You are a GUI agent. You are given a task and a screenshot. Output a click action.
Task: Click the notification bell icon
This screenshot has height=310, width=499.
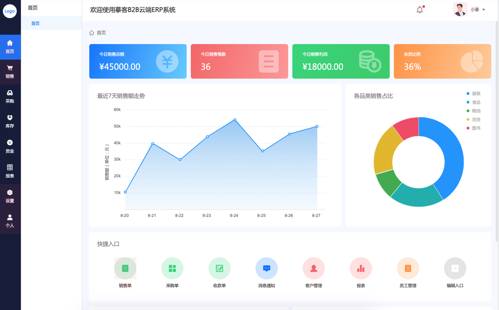[420, 10]
